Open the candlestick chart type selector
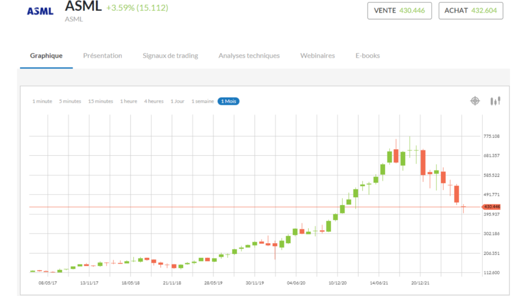Viewport: 527px width, 296px height. pyautogui.click(x=495, y=101)
